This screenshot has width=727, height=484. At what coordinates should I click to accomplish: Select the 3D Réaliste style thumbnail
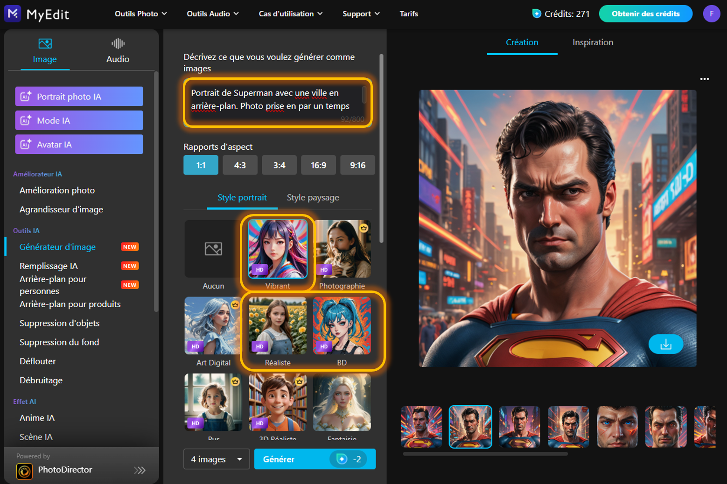[278, 402]
